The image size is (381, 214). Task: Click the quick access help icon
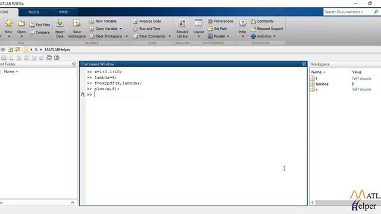click(57, 58)
